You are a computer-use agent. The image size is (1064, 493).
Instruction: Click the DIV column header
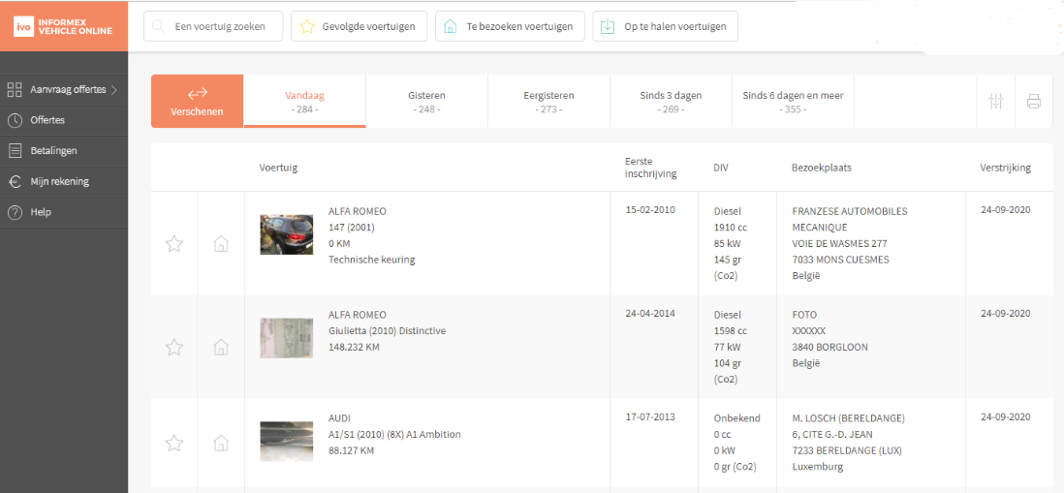(x=721, y=168)
